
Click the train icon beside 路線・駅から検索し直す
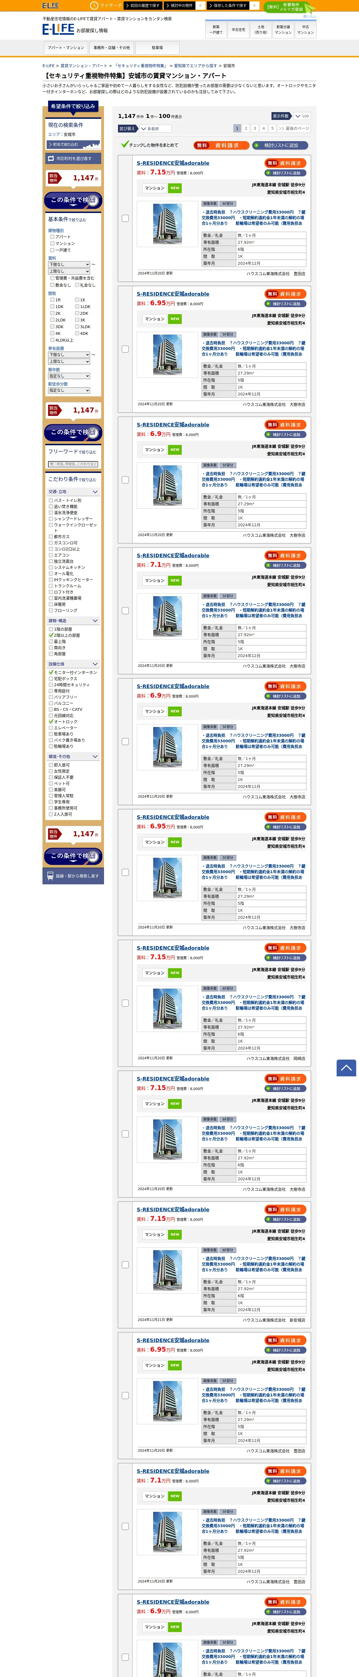pyautogui.click(x=50, y=876)
